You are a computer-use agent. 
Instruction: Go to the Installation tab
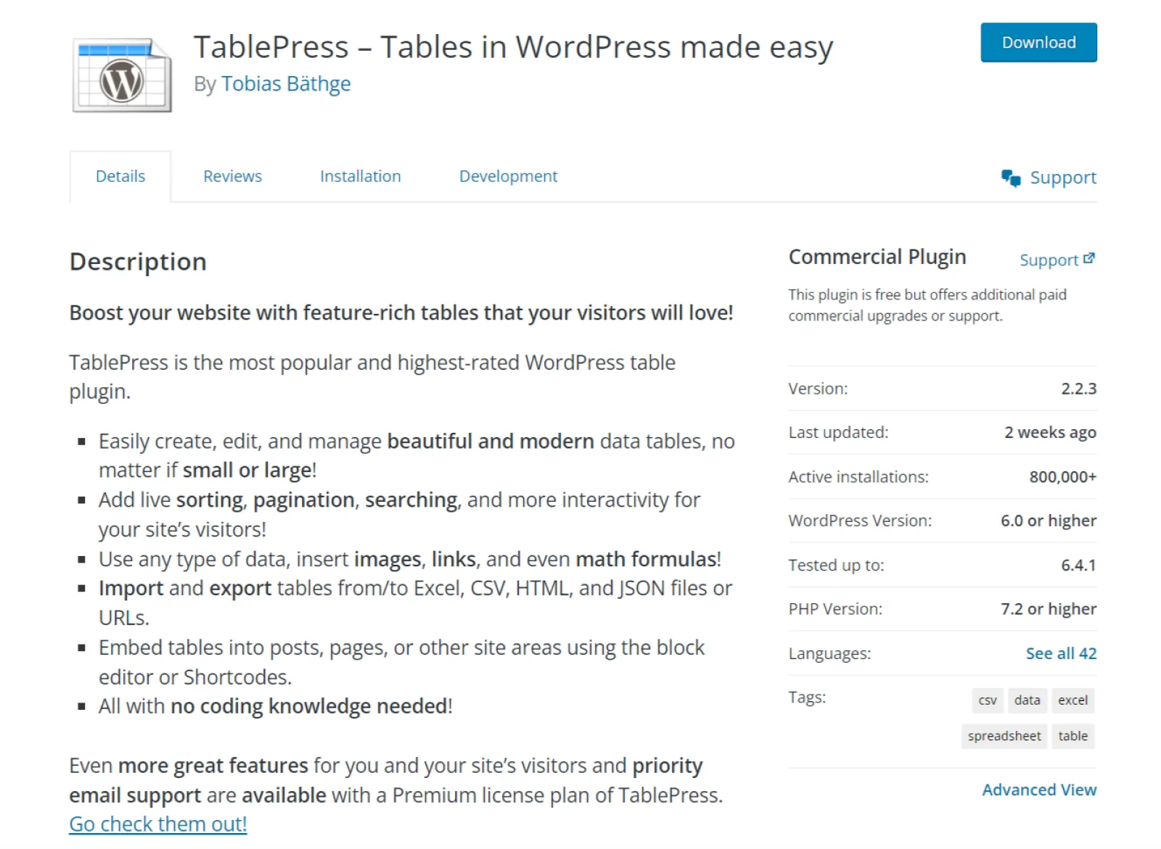tap(360, 176)
